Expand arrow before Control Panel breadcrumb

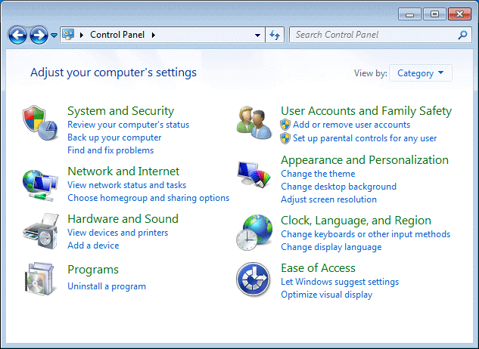point(82,35)
